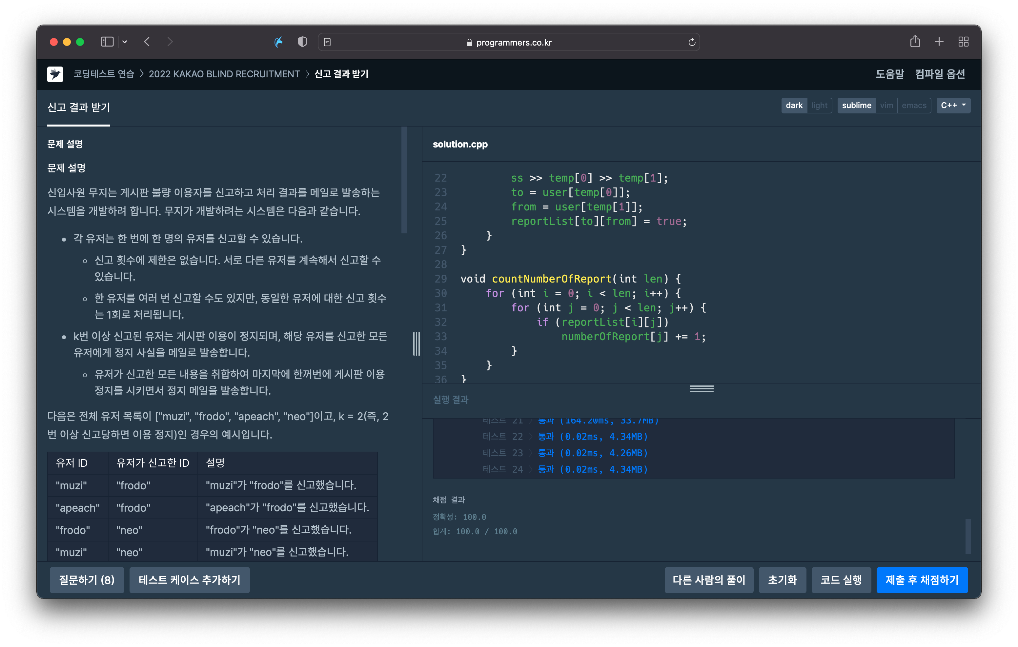
Task: Open the 도움말 menu item
Action: pyautogui.click(x=890, y=74)
